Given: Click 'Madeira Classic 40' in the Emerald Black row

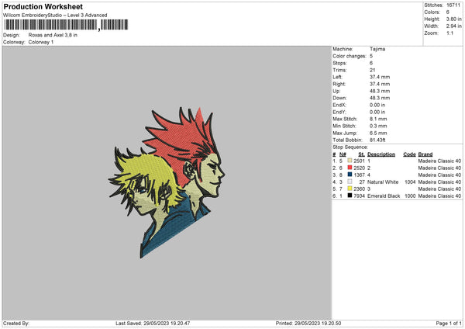Looking at the screenshot, I should tap(439, 196).
